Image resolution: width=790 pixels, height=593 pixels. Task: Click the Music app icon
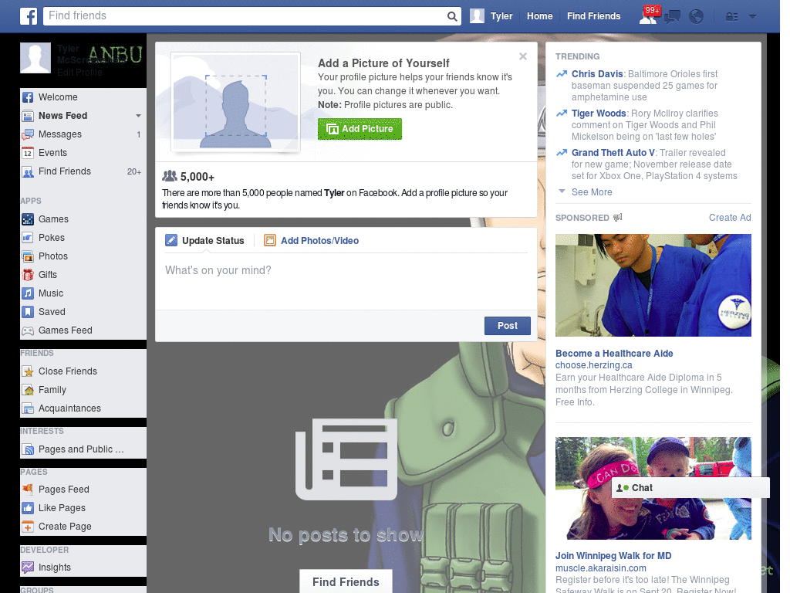pyautogui.click(x=28, y=293)
